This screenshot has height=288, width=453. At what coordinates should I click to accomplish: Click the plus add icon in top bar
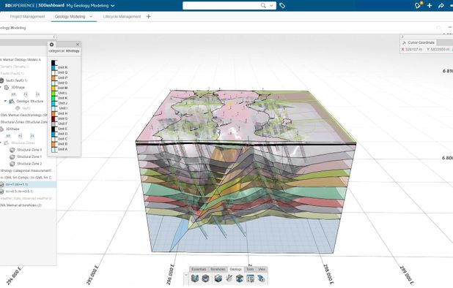click(430, 5)
